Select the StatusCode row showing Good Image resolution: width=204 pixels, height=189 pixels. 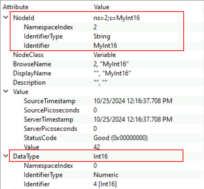point(113,138)
